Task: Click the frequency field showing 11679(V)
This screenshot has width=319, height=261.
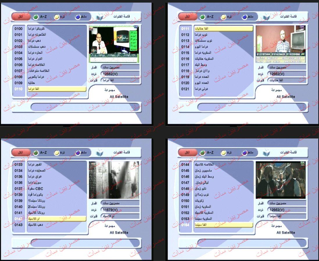Action: [x=120, y=210]
